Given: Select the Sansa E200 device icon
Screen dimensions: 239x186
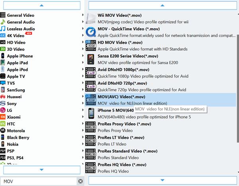Looking at the screenshot, I should click(91, 59).
